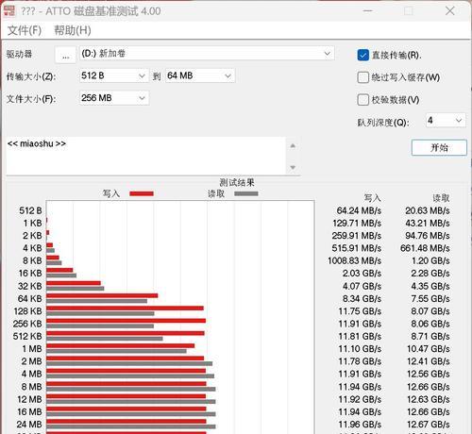This screenshot has width=472, height=434.
Task: Click the 驱动器 label
Action: [19, 54]
